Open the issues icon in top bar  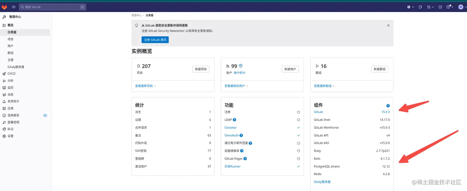(420, 7)
